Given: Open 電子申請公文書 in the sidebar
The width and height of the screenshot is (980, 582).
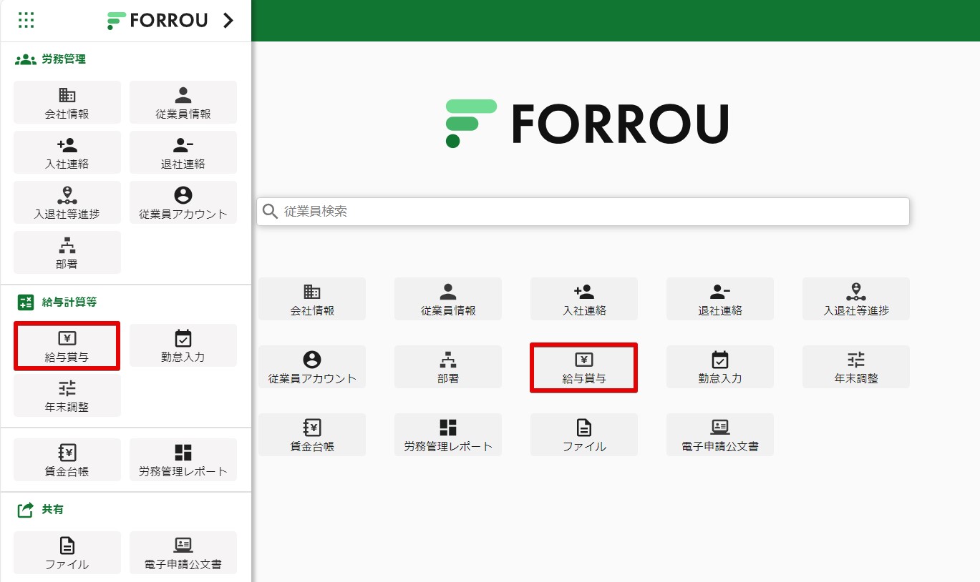Looking at the screenshot, I should click(183, 553).
